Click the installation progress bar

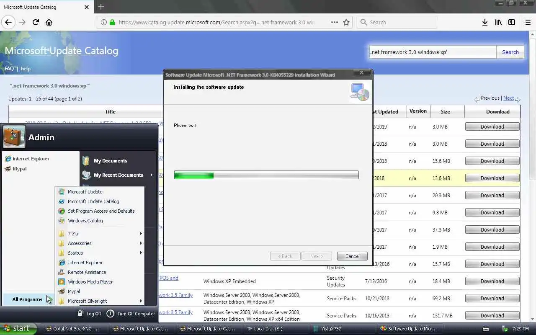tap(266, 175)
